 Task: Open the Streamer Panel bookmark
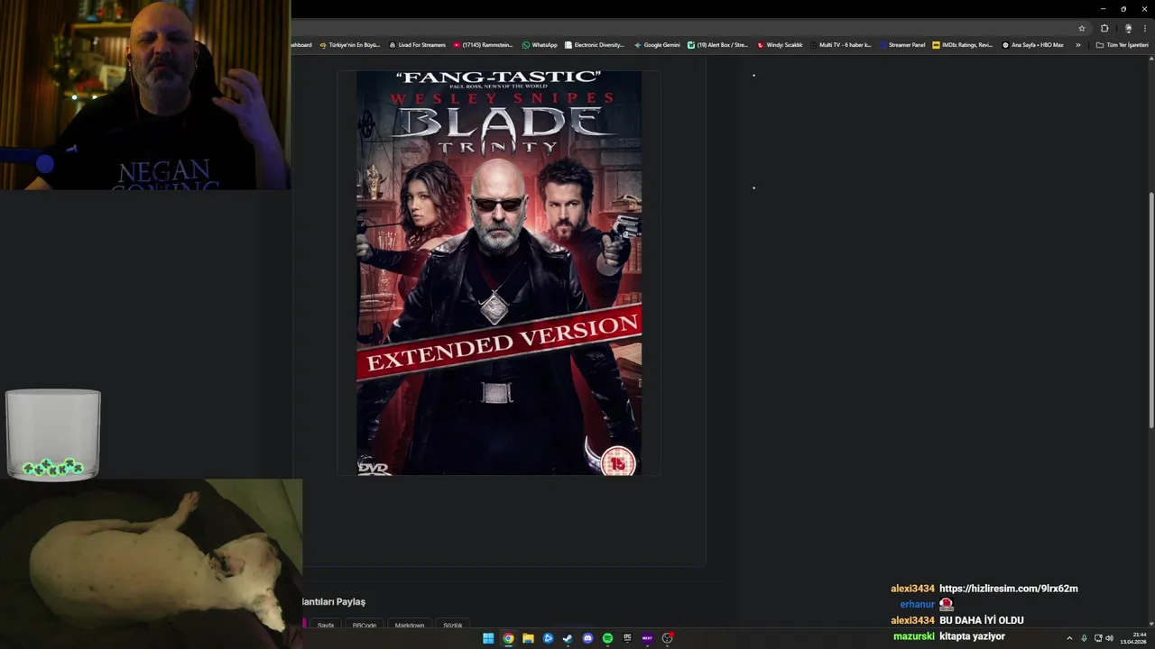click(902, 45)
